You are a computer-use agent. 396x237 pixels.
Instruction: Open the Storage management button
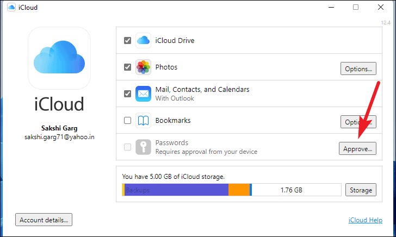360,190
